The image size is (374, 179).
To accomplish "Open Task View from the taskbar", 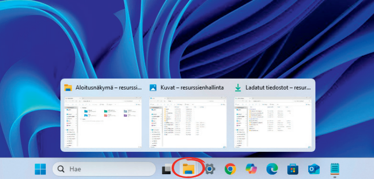I will pyautogui.click(x=167, y=169).
